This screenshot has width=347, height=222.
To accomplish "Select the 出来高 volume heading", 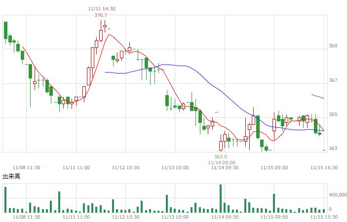I will (x=11, y=177).
